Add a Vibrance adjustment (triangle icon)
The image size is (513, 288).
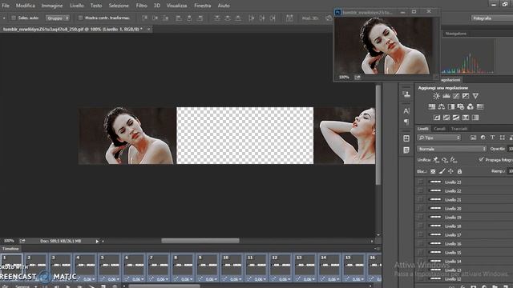tap(475, 96)
